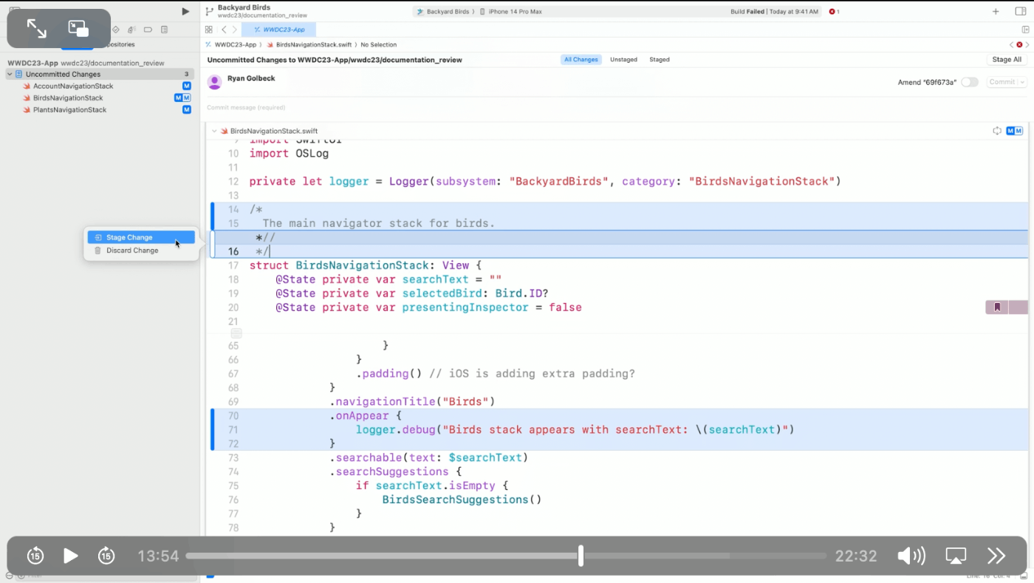The width and height of the screenshot is (1034, 583).
Task: Open No Selection jump bar segment
Action: (379, 45)
